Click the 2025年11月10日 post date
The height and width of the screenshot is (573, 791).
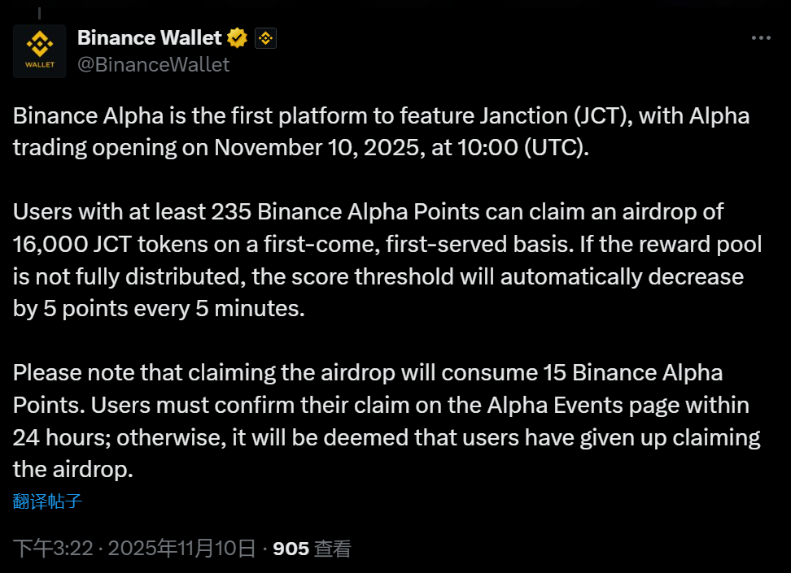click(x=182, y=549)
